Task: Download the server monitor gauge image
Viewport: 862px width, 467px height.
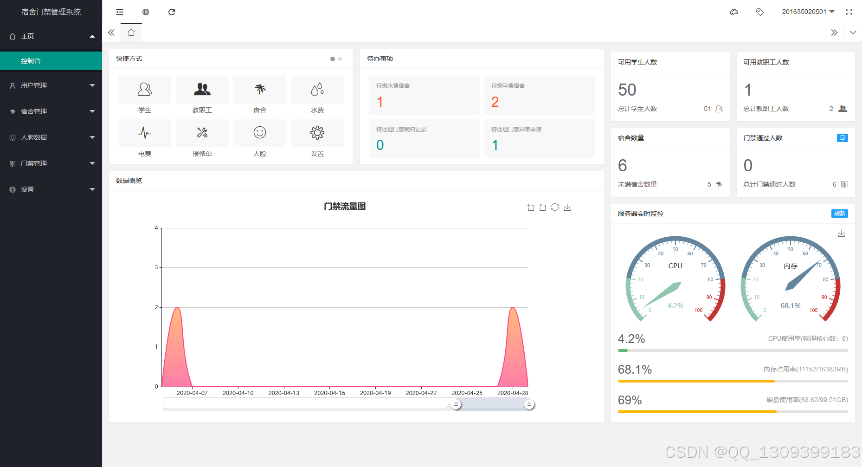Action: (842, 233)
